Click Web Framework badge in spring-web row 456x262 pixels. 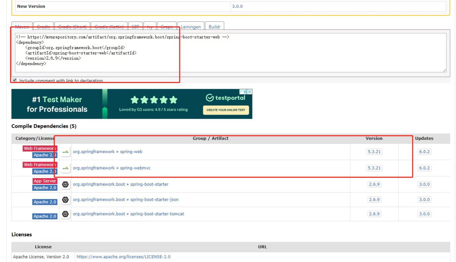click(x=40, y=148)
